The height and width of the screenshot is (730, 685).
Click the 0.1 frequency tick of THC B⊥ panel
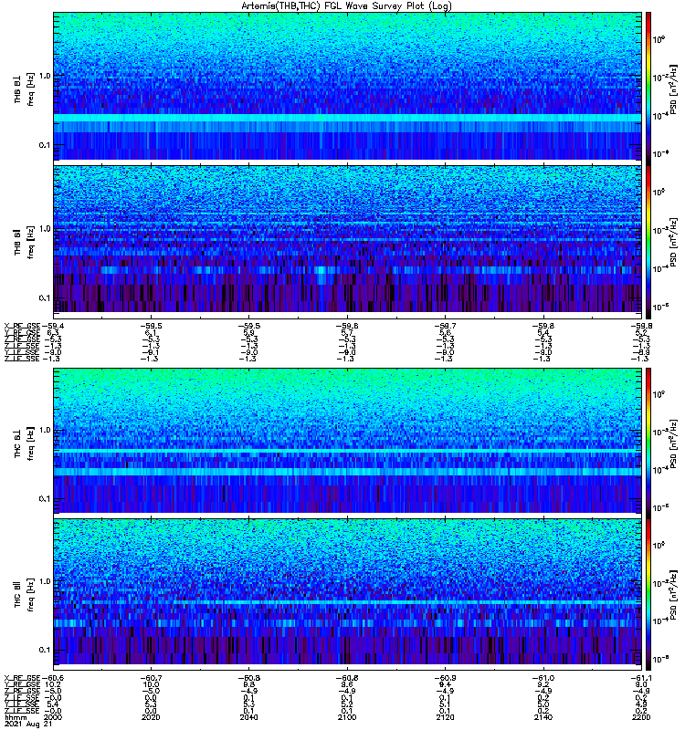[45, 498]
